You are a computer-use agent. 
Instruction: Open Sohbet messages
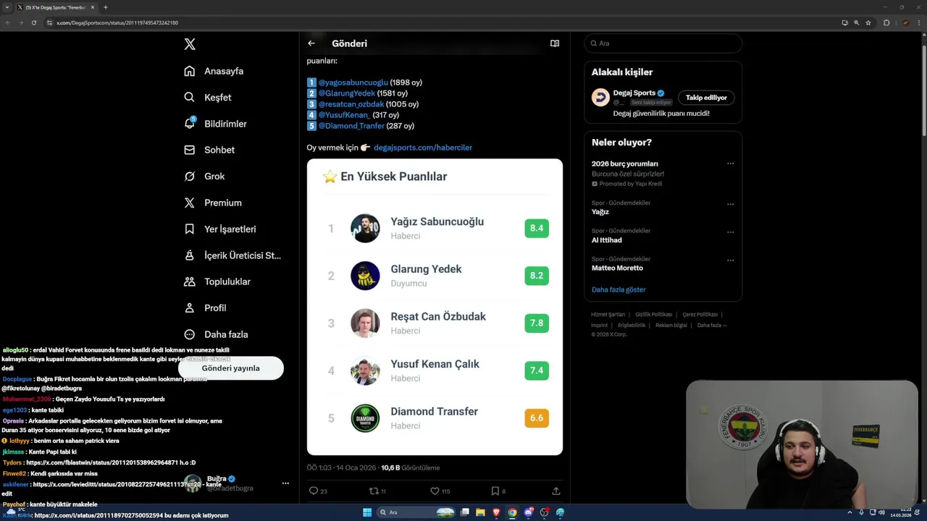[x=209, y=150]
